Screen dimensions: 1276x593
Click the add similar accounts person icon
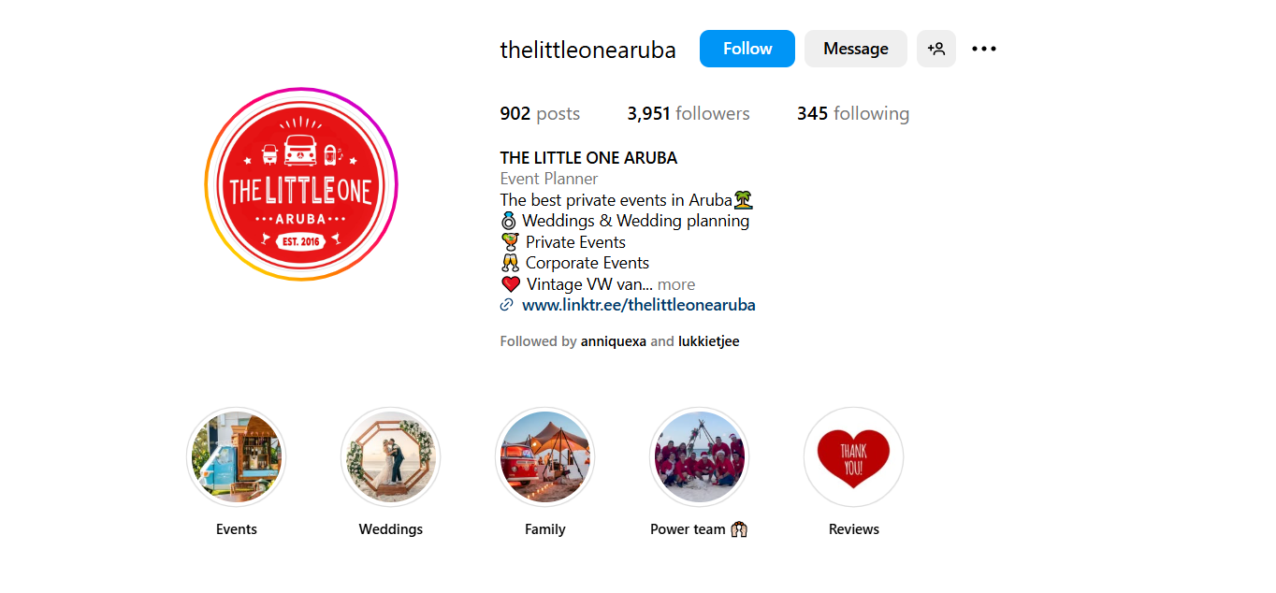(x=936, y=49)
